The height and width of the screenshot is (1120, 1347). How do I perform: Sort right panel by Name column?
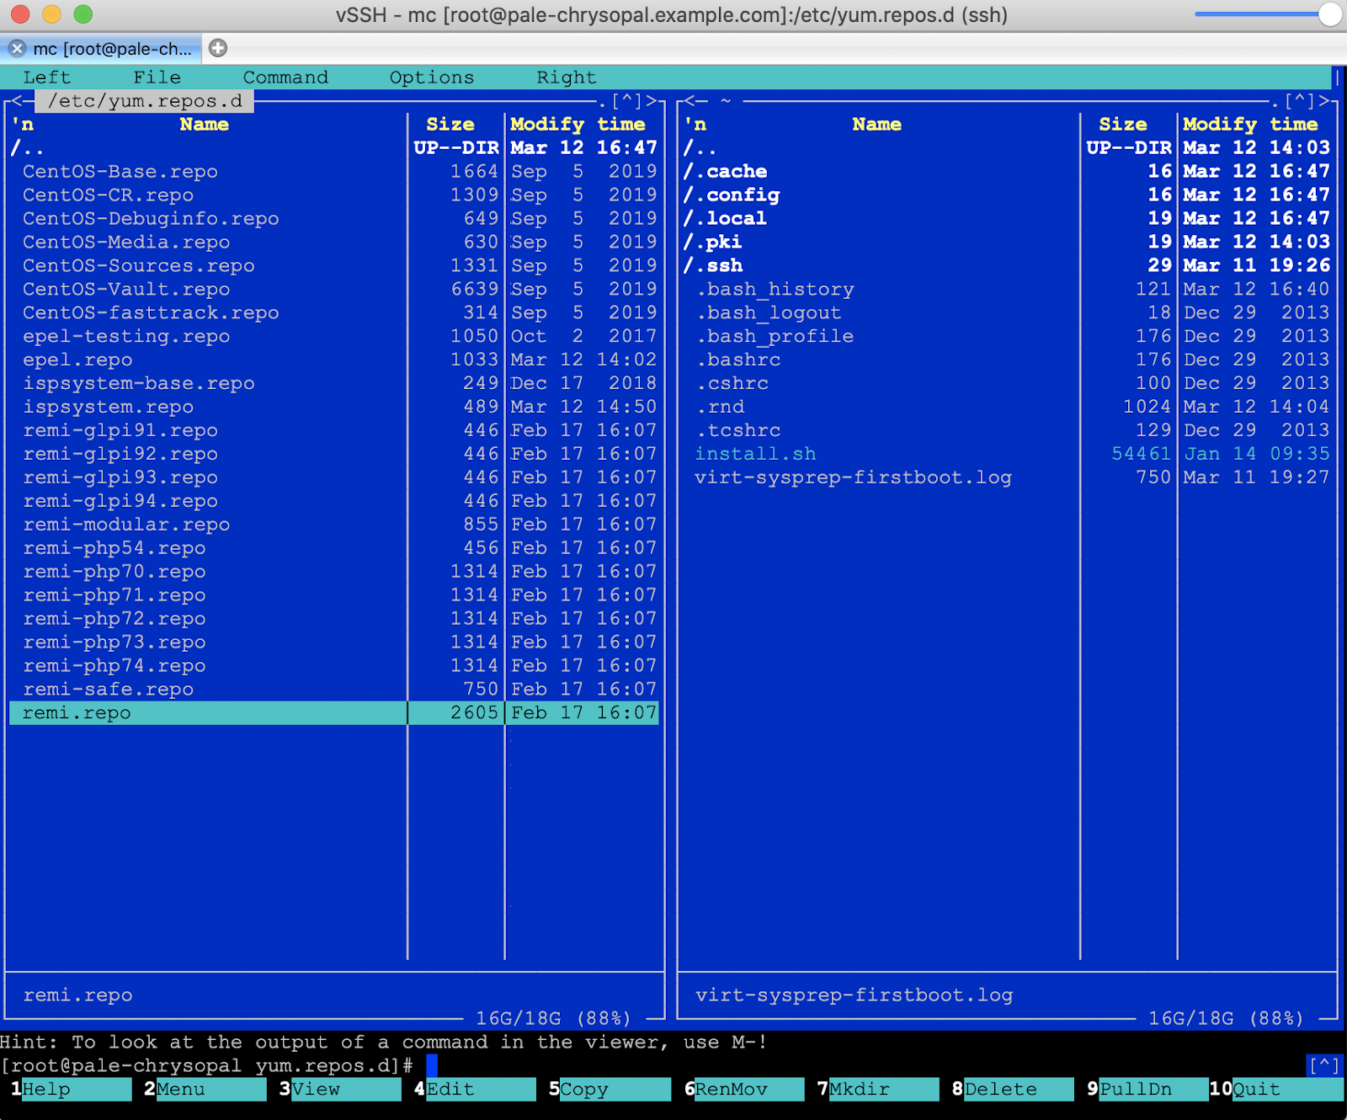click(x=876, y=125)
